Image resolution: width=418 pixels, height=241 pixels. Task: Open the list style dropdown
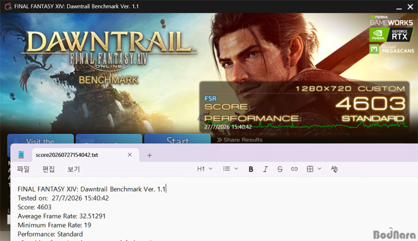[231, 169]
